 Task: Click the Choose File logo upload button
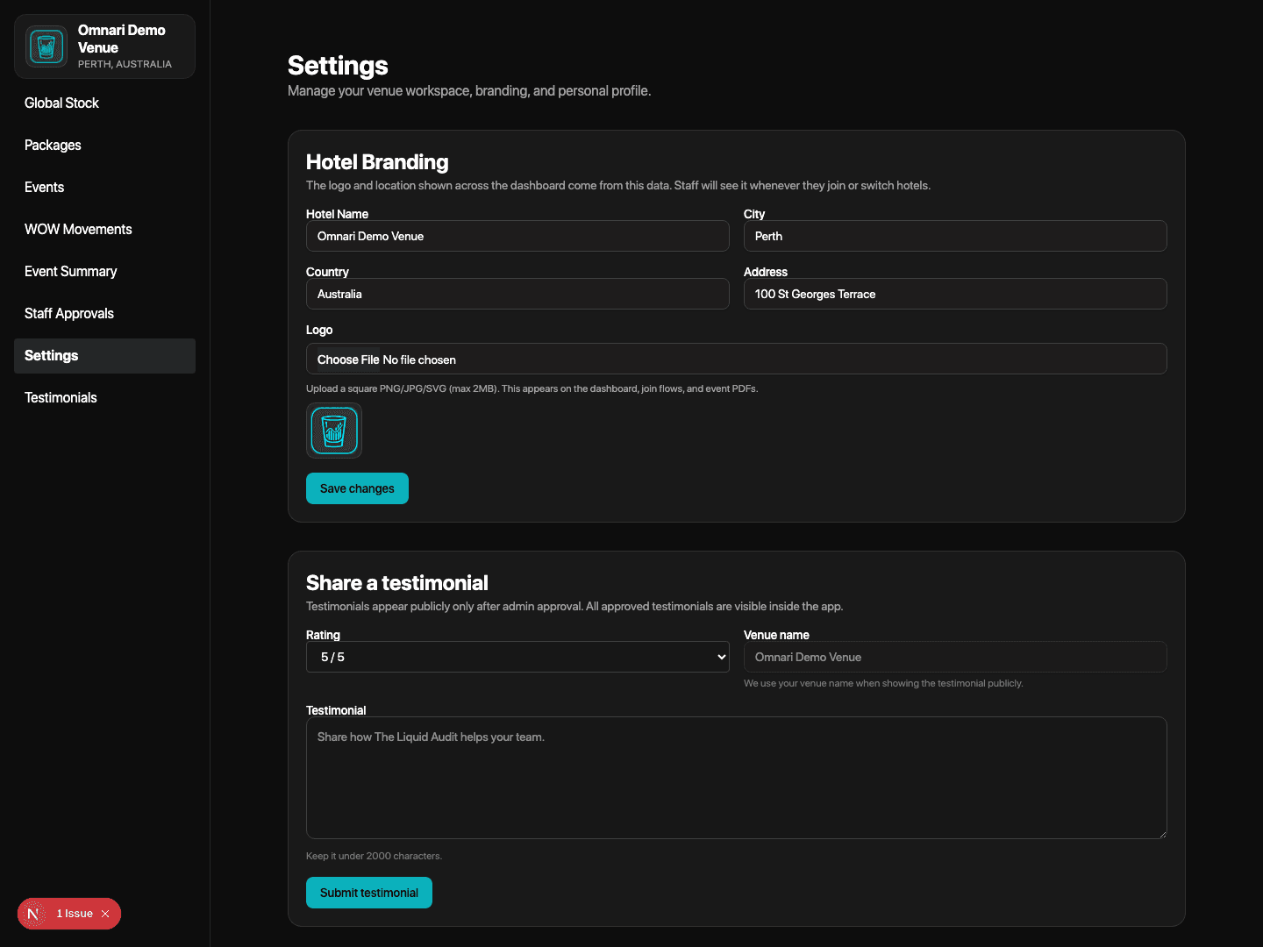tap(348, 360)
